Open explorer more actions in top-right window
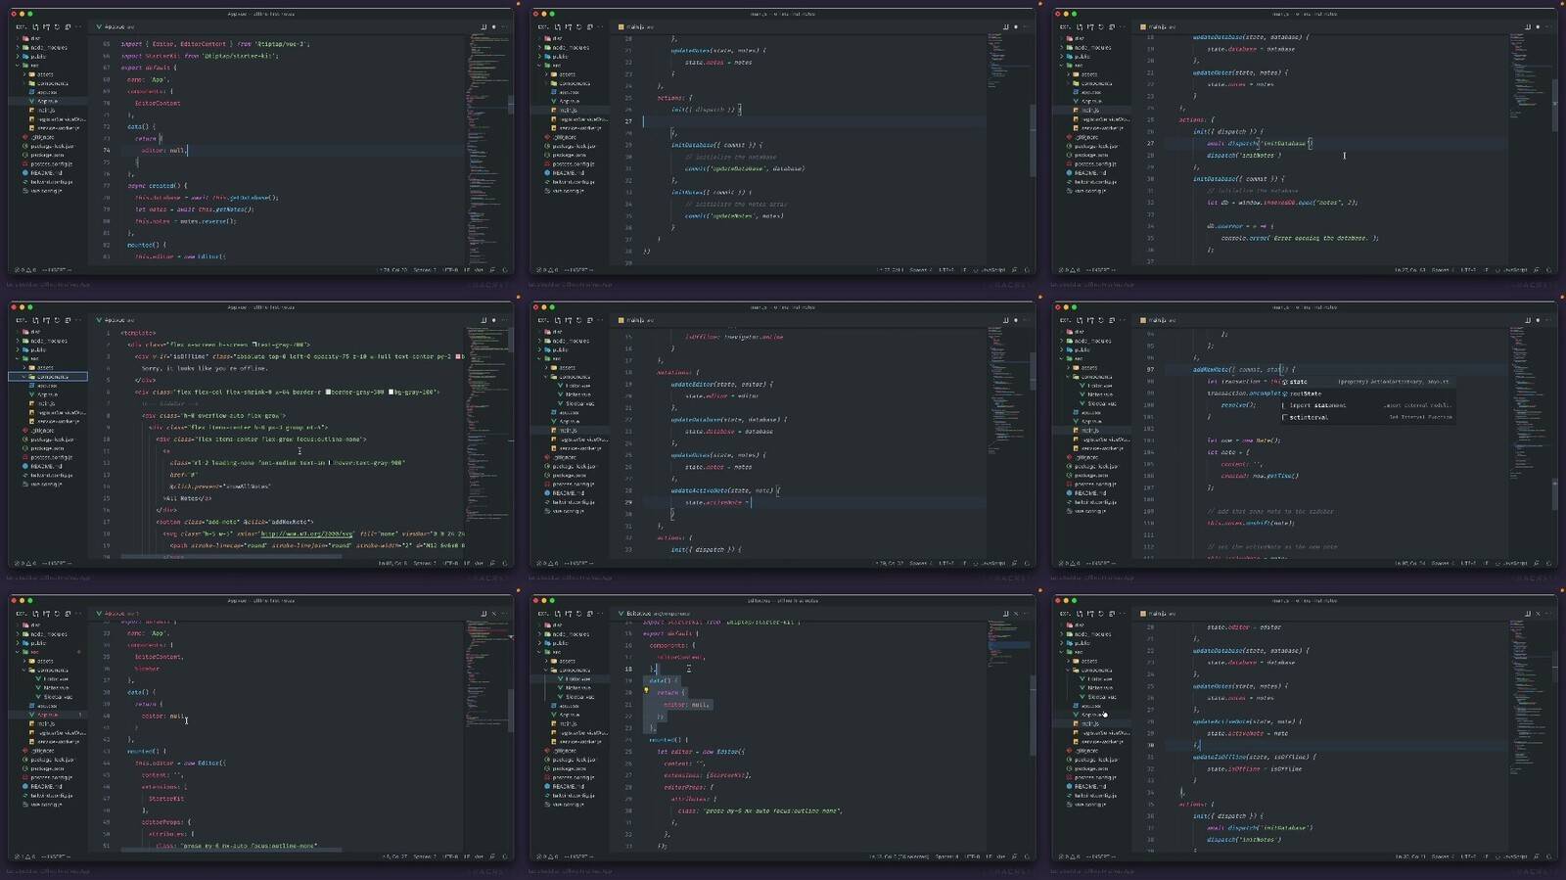This screenshot has height=880, width=1566. [1122, 26]
